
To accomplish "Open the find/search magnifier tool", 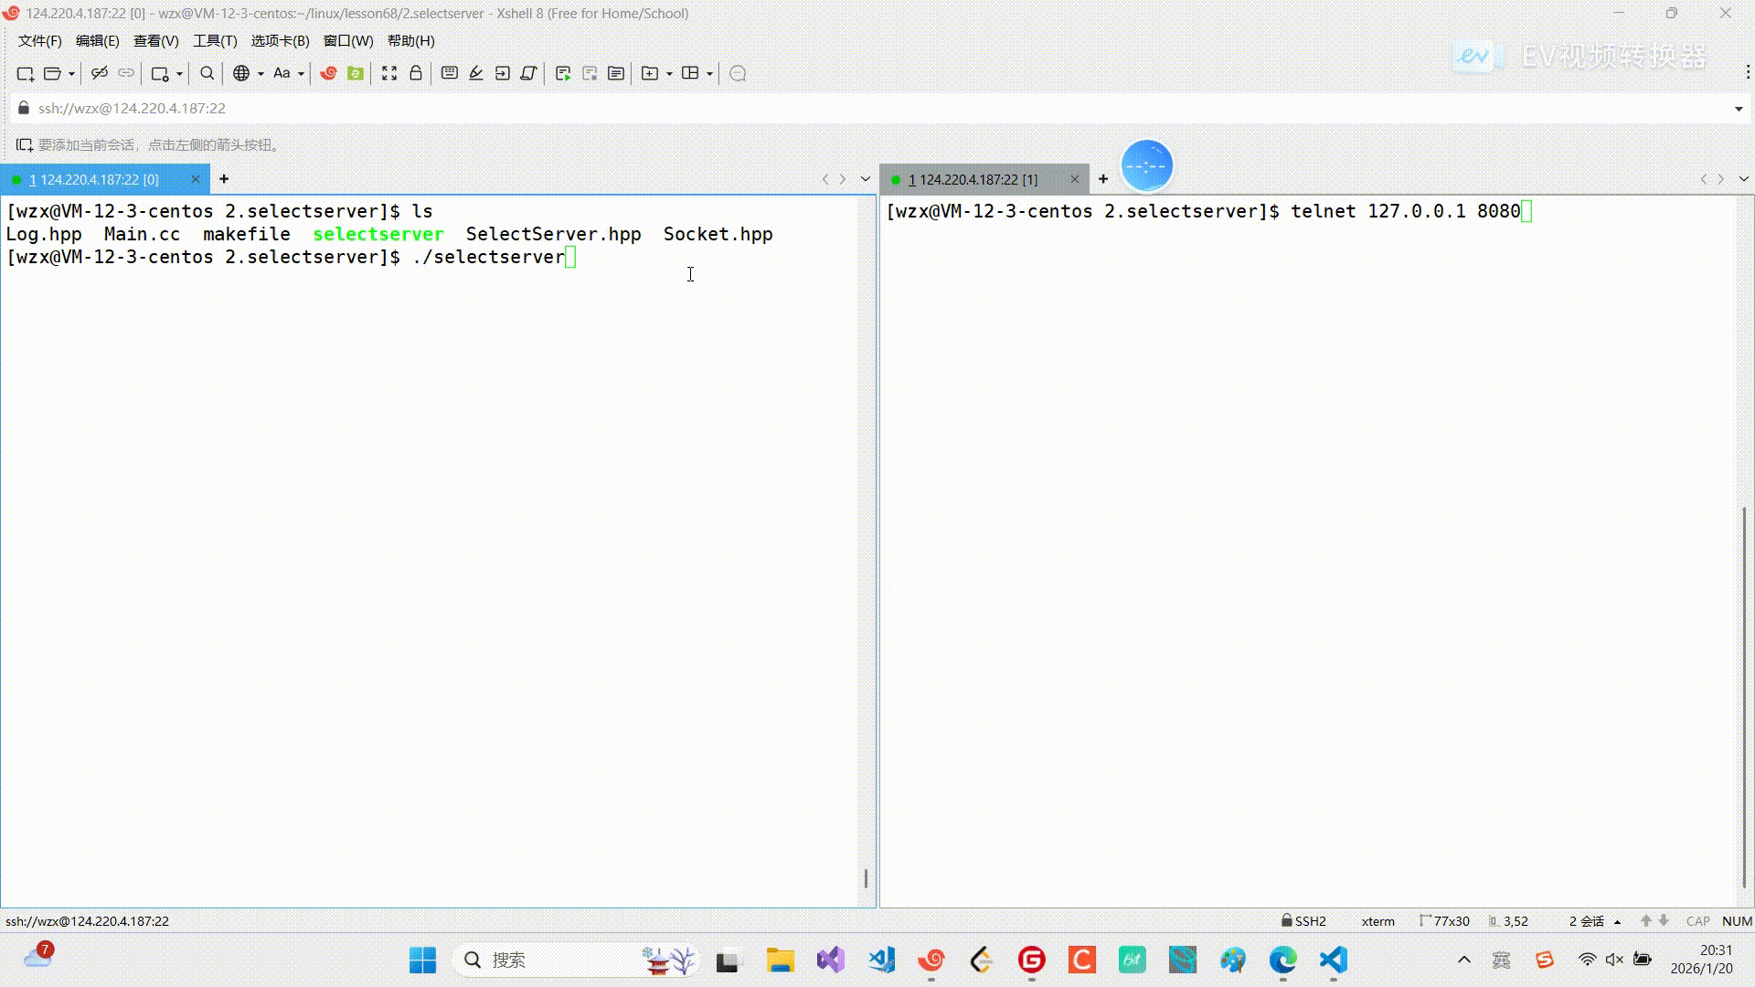I will pyautogui.click(x=207, y=73).
